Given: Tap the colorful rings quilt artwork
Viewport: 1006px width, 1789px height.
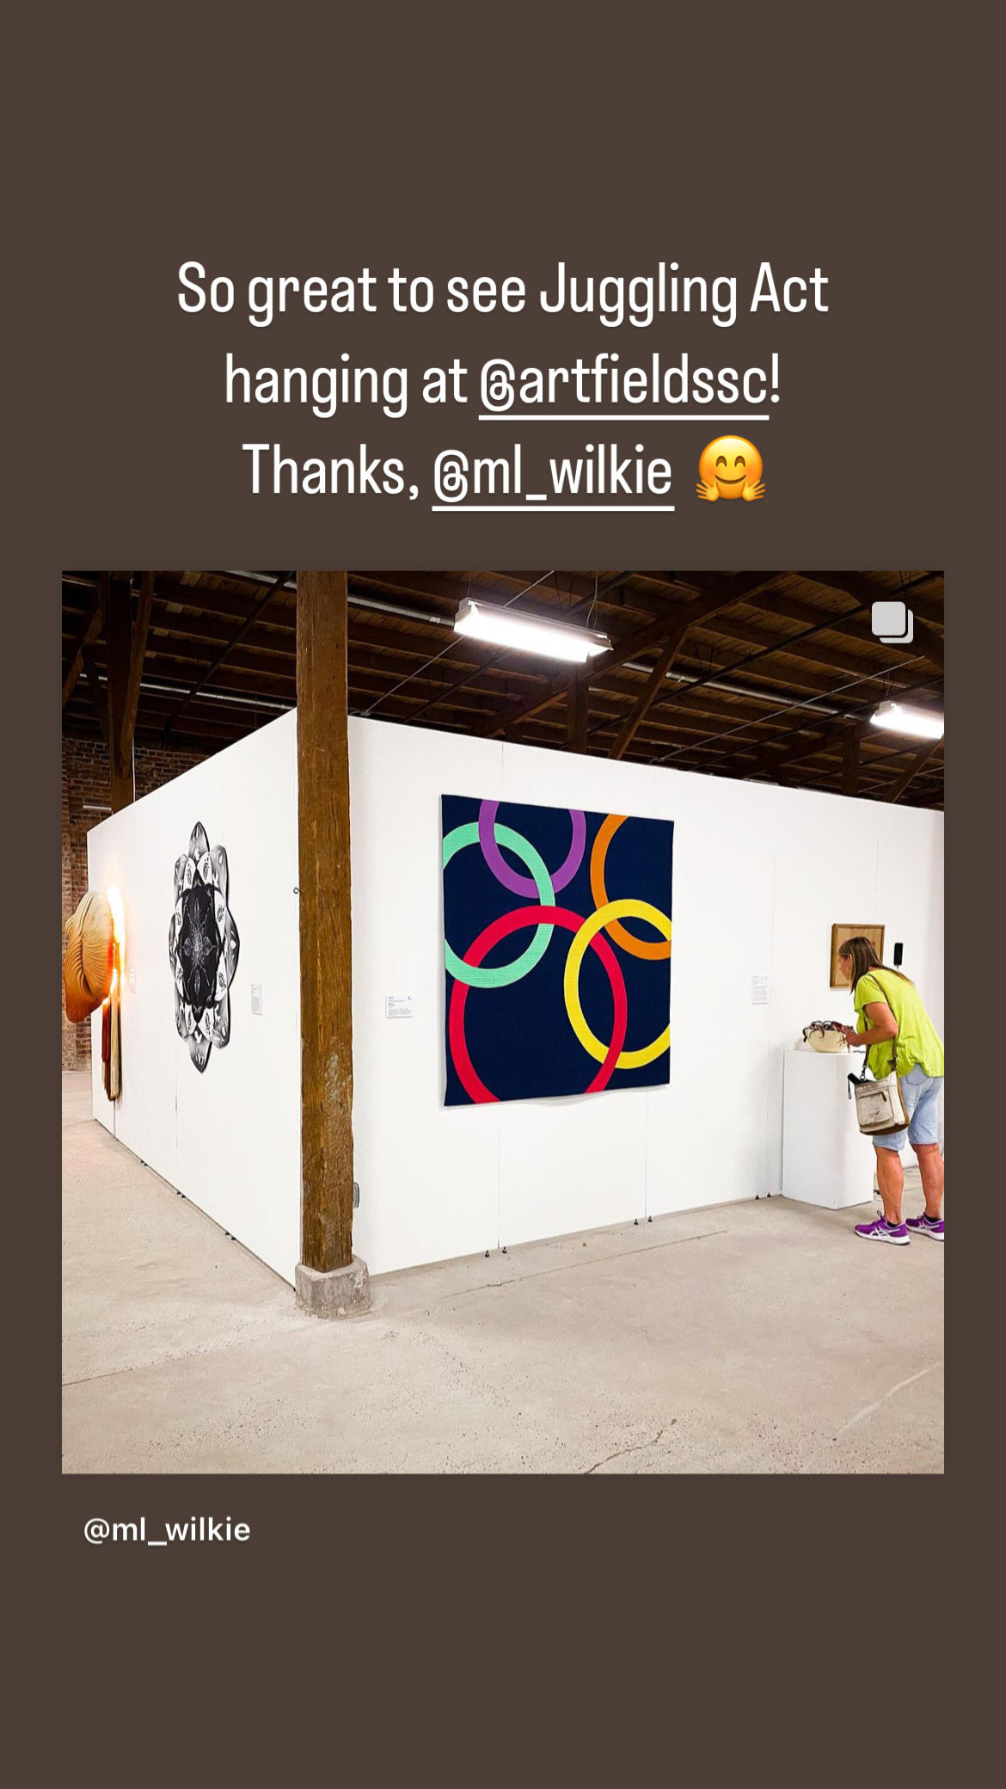Looking at the screenshot, I should 557,950.
